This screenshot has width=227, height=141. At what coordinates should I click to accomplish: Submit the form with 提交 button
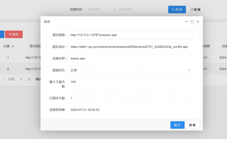click(x=177, y=125)
